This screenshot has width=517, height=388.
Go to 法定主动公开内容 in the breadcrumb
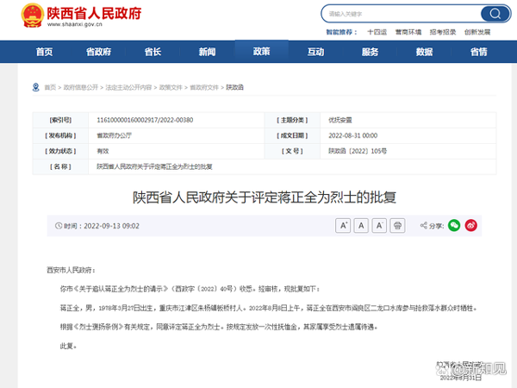click(x=128, y=87)
